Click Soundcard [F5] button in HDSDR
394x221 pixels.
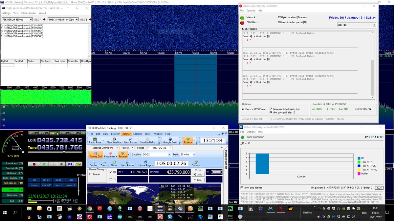pos(13,163)
